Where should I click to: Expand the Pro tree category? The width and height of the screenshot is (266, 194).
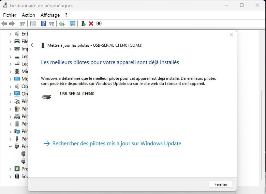[10, 169]
